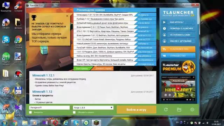Click the Minecraft 1.12 changelog heading

[x=42, y=92]
